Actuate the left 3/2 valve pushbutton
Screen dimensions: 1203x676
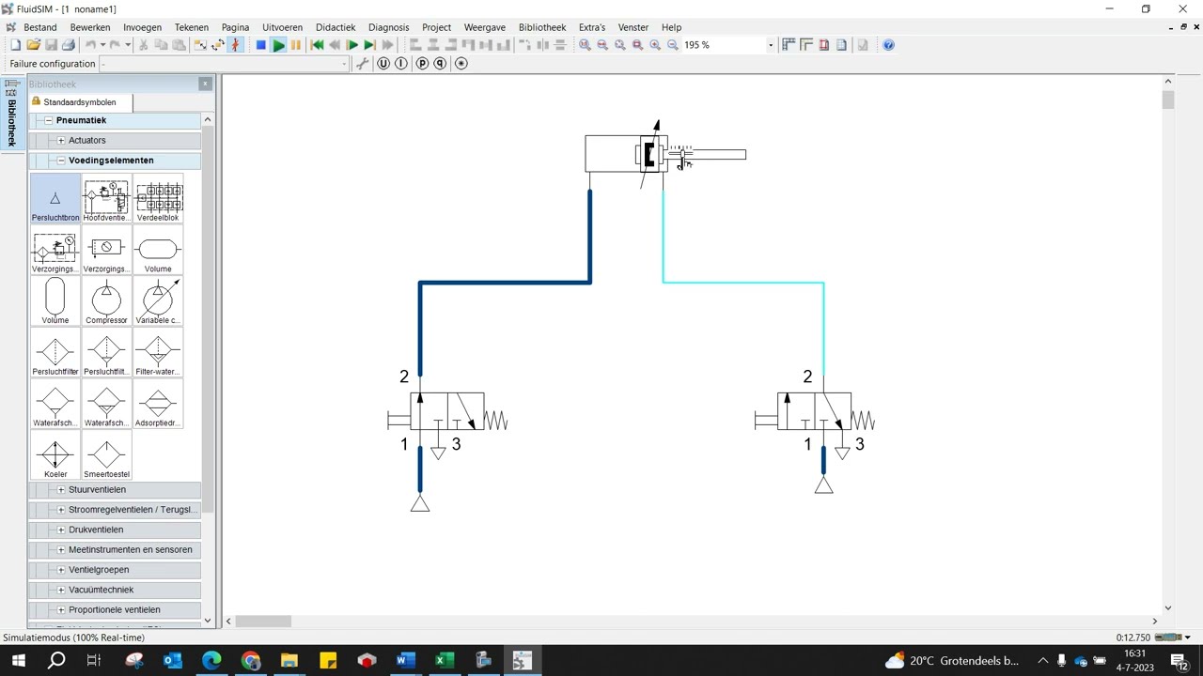[x=398, y=420]
